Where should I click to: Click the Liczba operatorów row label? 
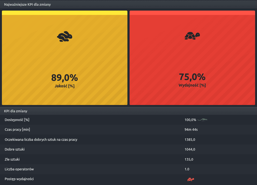click(19, 169)
